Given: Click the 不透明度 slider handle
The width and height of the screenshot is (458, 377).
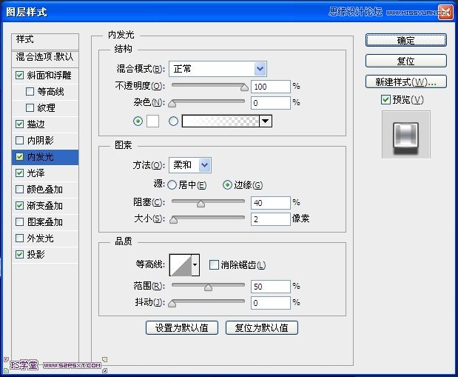Looking at the screenshot, I should [x=244, y=87].
